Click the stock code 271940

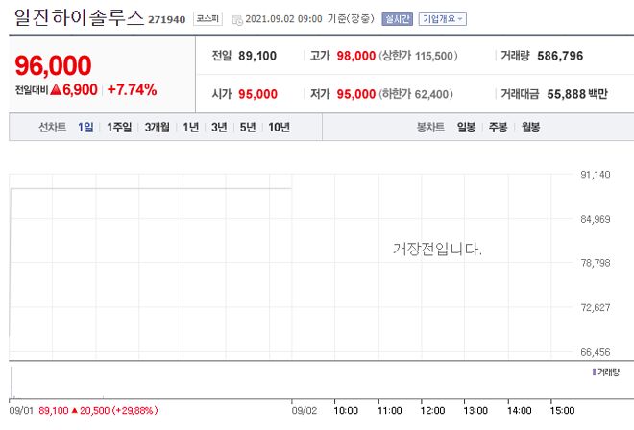click(x=166, y=19)
